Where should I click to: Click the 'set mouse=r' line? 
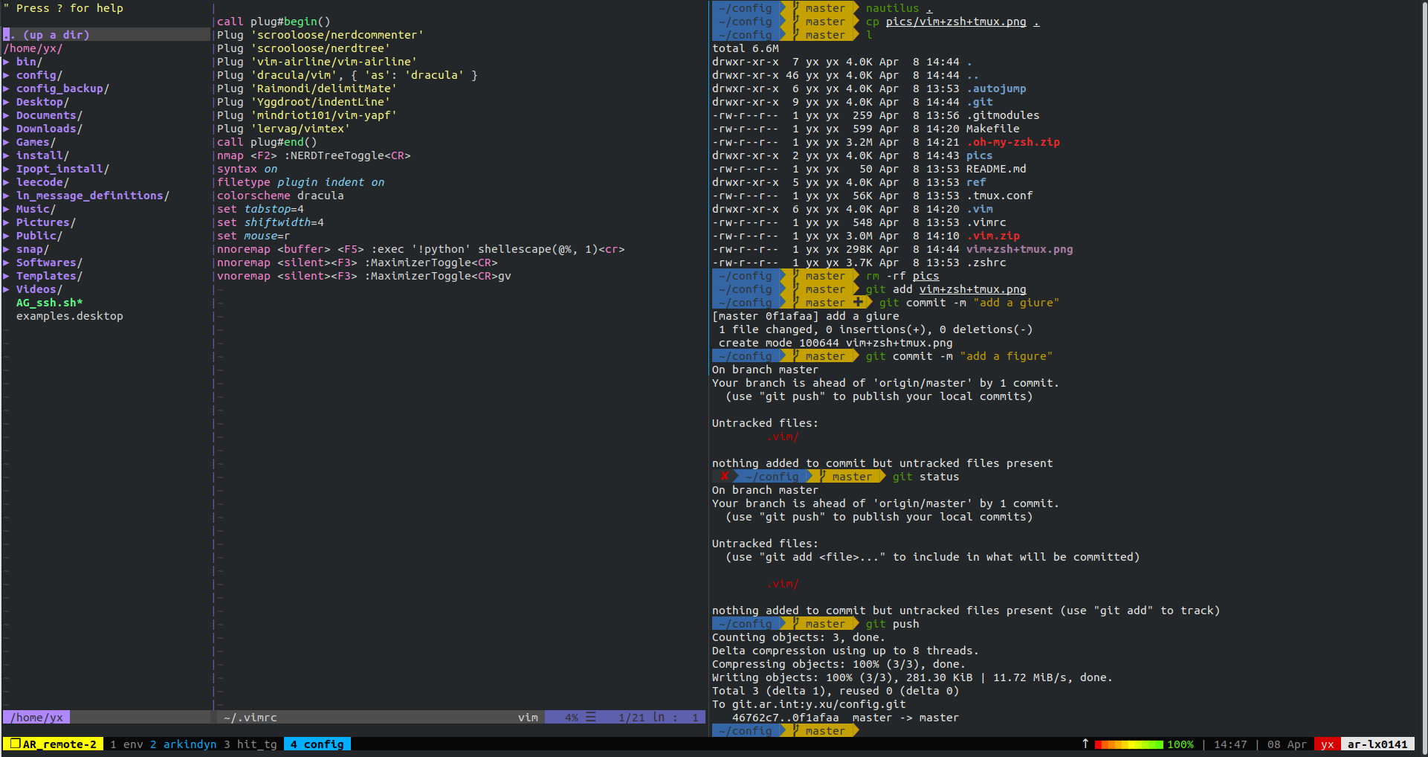[253, 236]
